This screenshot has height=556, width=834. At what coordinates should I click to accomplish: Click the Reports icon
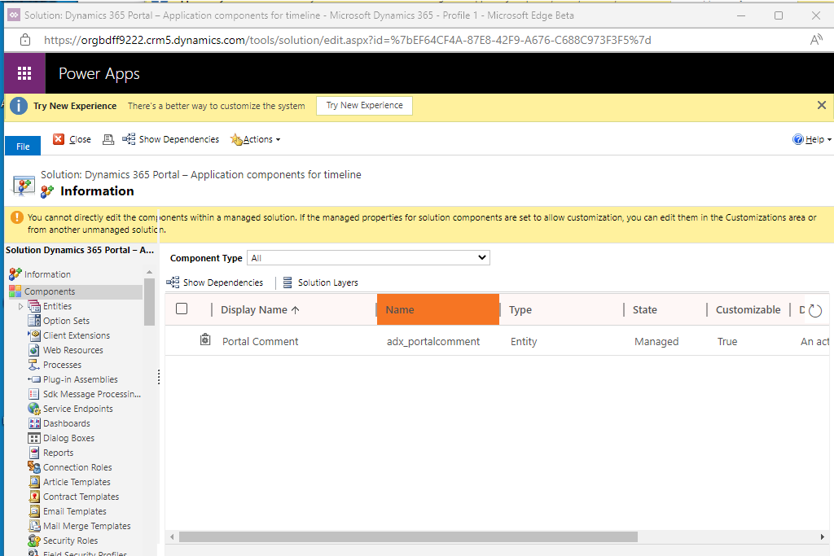click(x=34, y=453)
